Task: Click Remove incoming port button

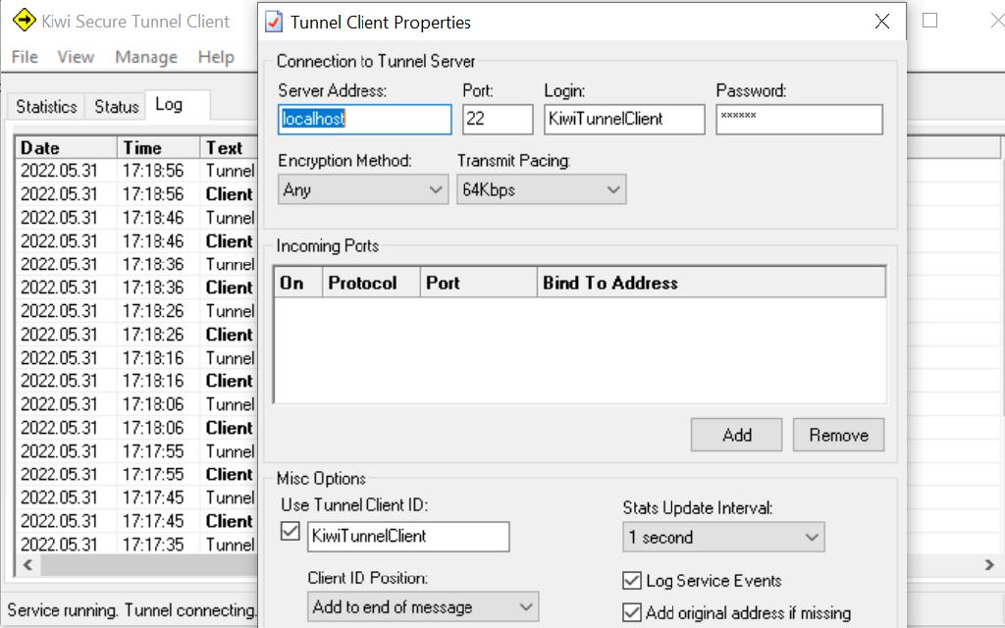Action: tap(838, 435)
